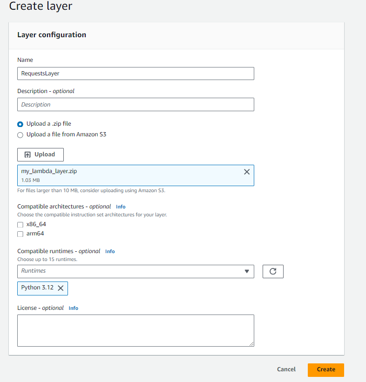Viewport: 366px width, 382px height.
Task: Open Info link beside License
Action: tap(74, 308)
